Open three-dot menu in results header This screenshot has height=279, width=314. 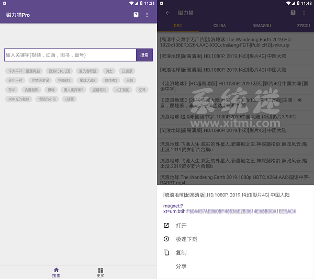pos(304,13)
